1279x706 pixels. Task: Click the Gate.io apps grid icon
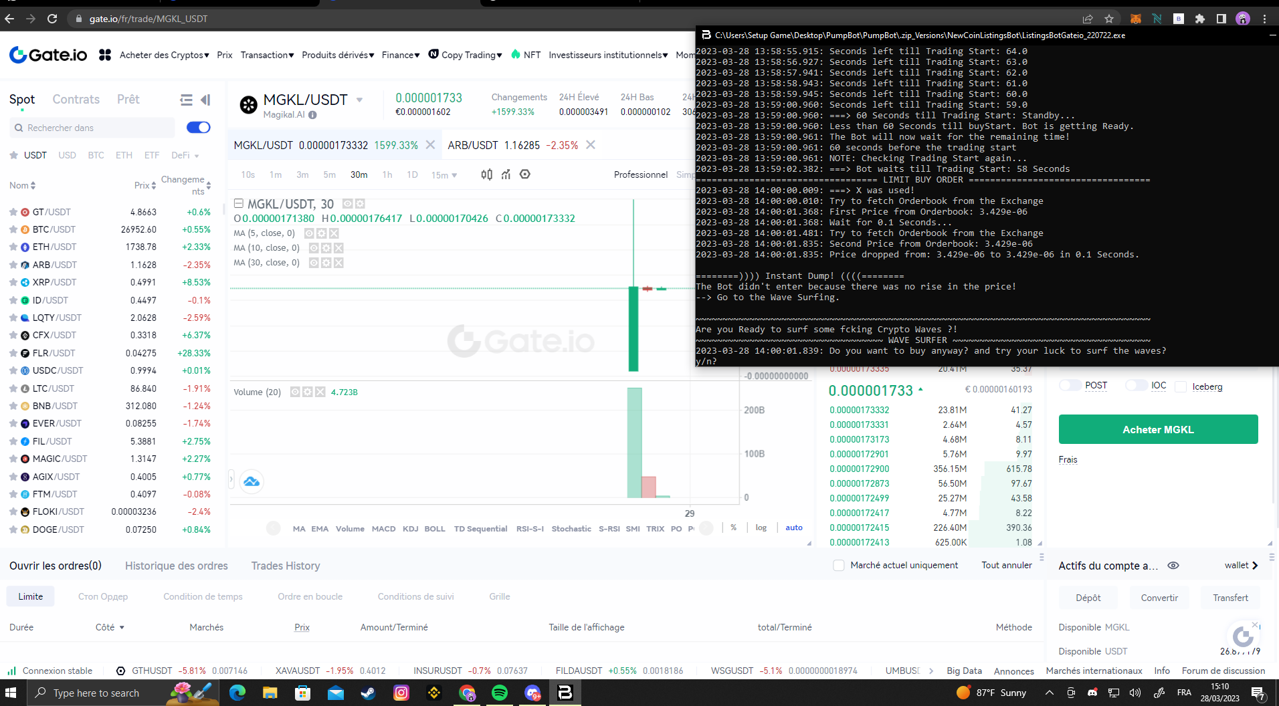click(x=105, y=55)
